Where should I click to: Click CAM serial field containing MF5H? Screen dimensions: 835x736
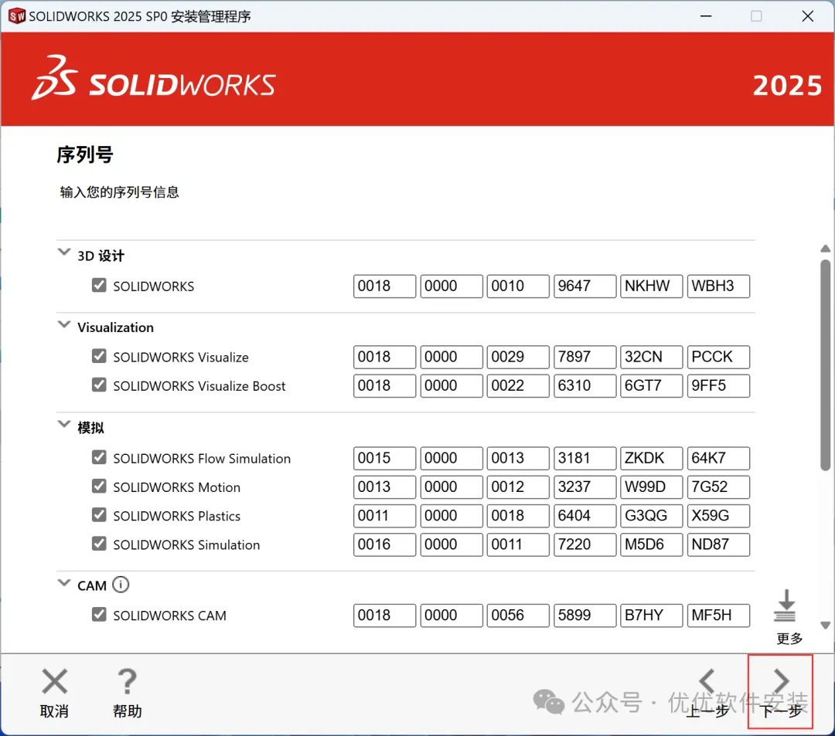(x=718, y=616)
